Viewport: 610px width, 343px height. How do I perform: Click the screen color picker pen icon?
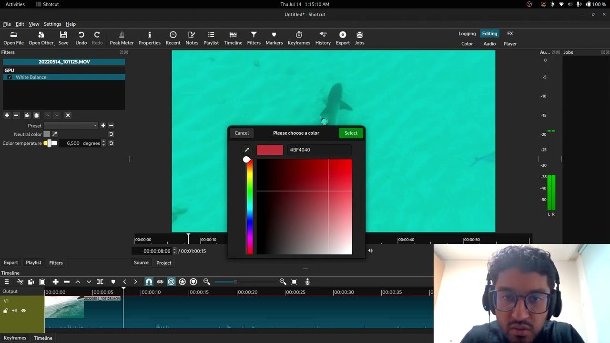[247, 150]
